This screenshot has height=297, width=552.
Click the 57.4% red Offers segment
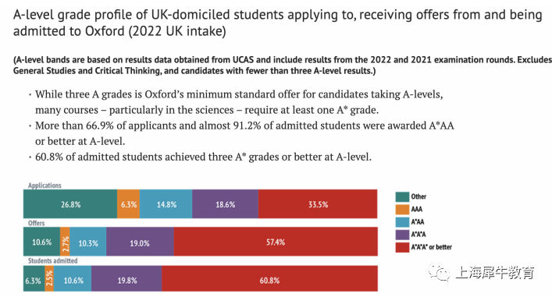pos(276,242)
